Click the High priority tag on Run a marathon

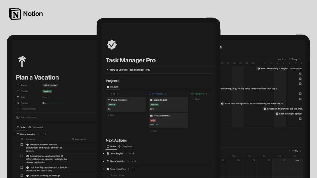click(x=153, y=120)
